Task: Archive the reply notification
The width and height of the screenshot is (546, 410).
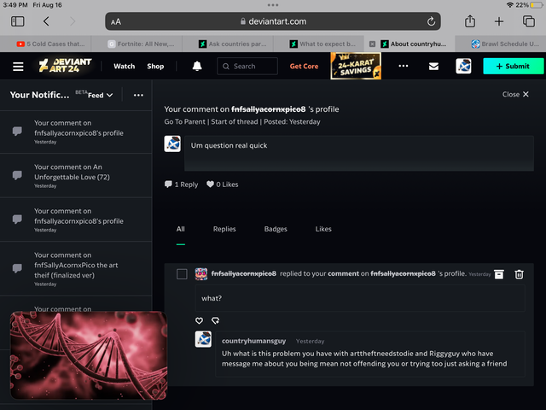Action: pyautogui.click(x=499, y=274)
